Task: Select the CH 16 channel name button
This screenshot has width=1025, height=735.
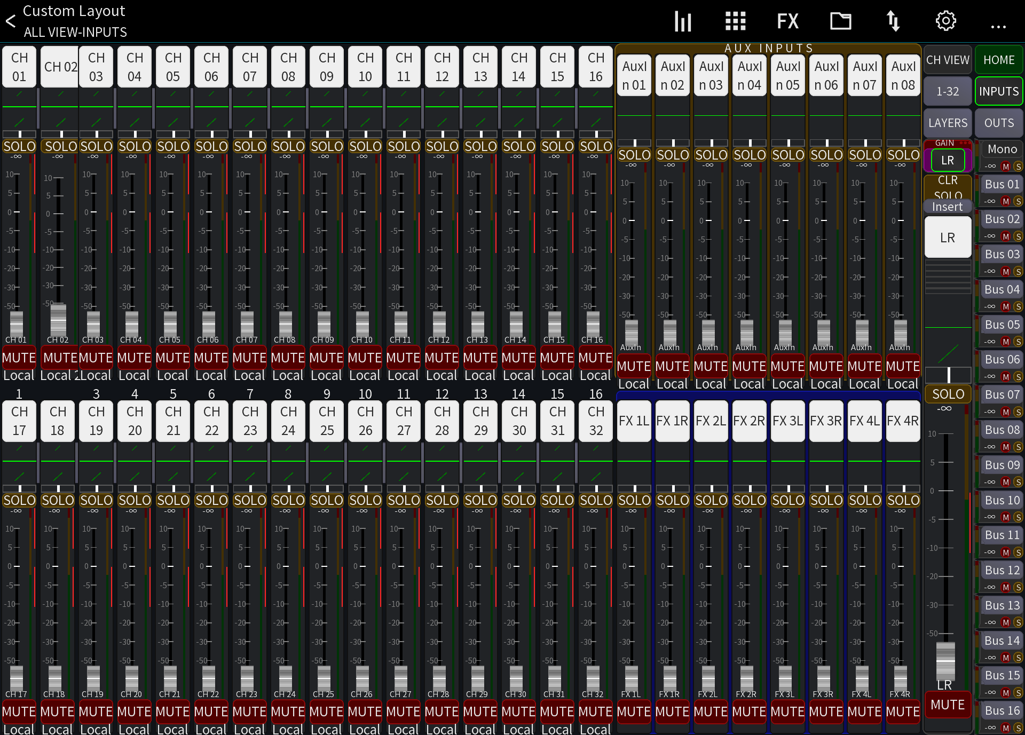Action: click(596, 67)
